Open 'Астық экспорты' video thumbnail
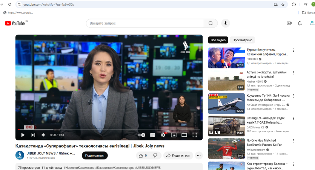Viewport: 315px width, 170px height. pyautogui.click(x=226, y=80)
